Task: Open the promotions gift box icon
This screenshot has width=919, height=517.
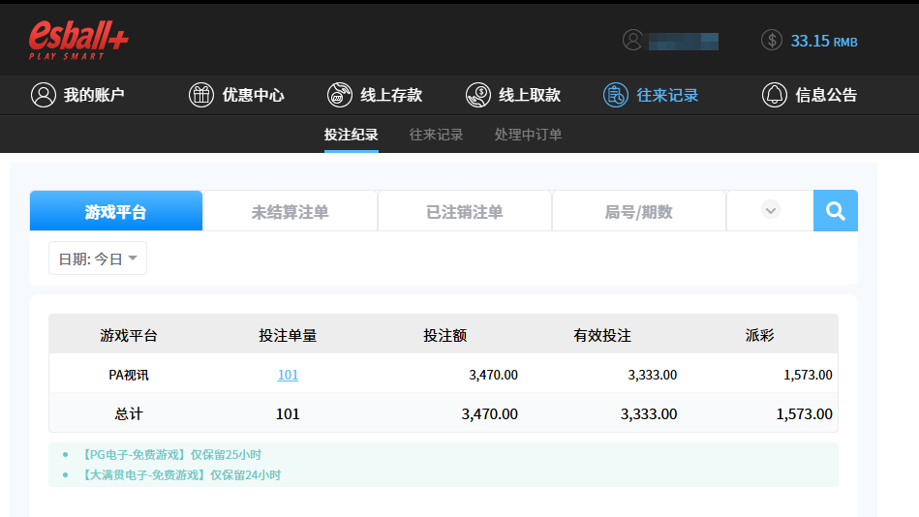Action: click(x=200, y=95)
